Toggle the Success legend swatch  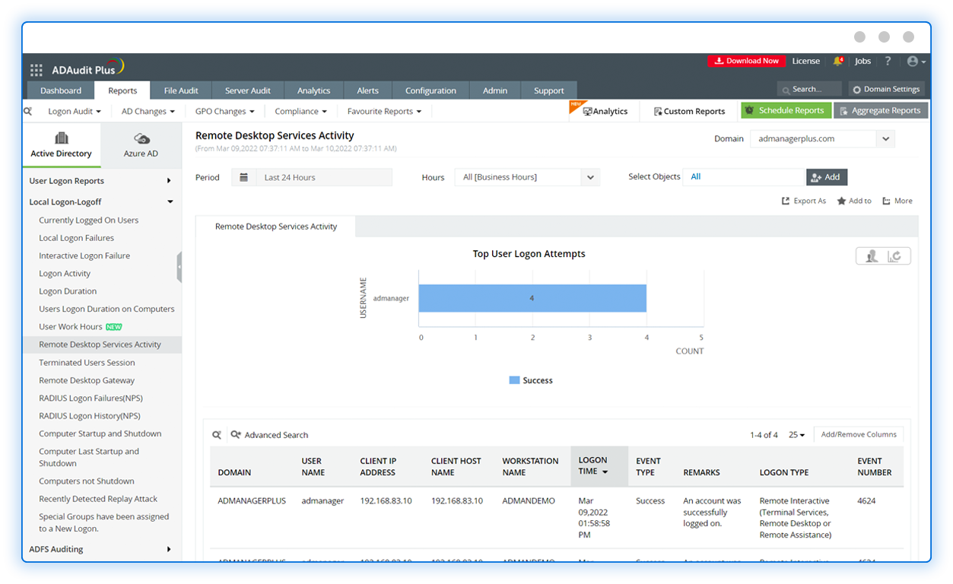pos(515,380)
